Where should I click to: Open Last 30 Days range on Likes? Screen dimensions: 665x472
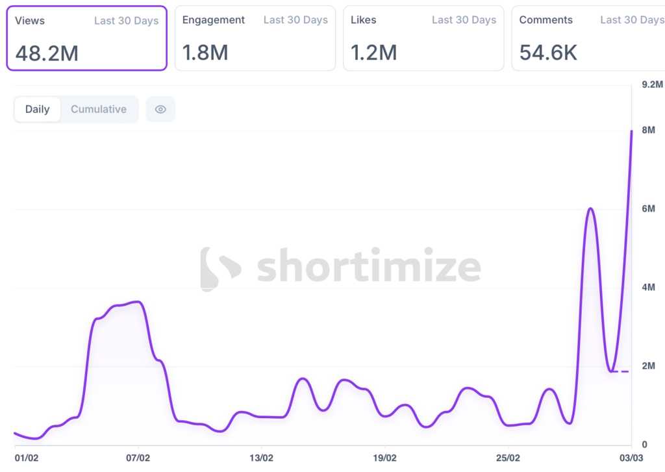tap(464, 20)
